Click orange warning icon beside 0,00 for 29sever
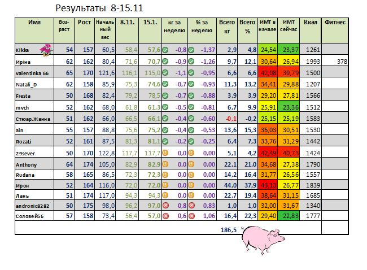 point(191,153)
